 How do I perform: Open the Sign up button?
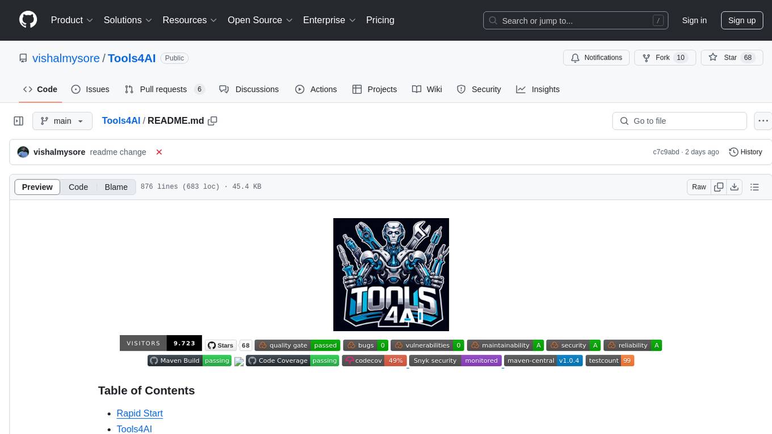(x=742, y=20)
